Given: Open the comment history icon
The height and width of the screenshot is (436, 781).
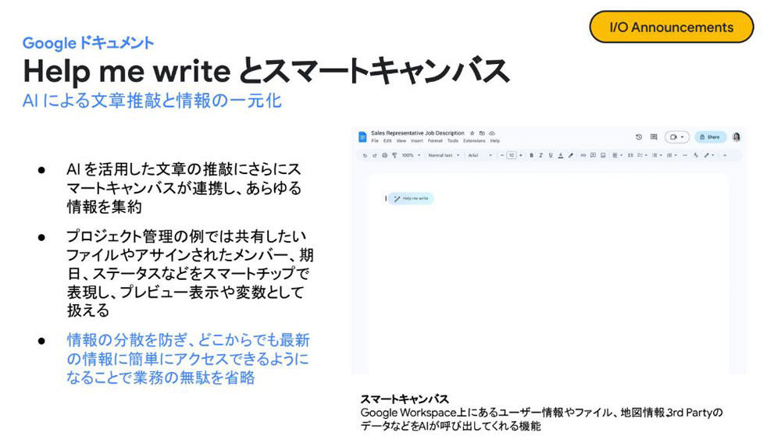Looking at the screenshot, I should pyautogui.click(x=654, y=136).
